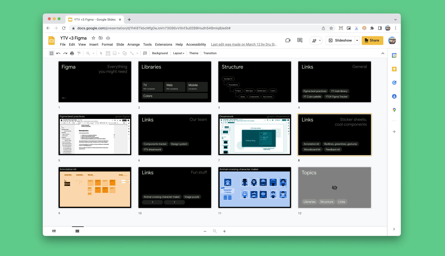View last edit history link
The height and width of the screenshot is (256, 445).
tap(244, 45)
